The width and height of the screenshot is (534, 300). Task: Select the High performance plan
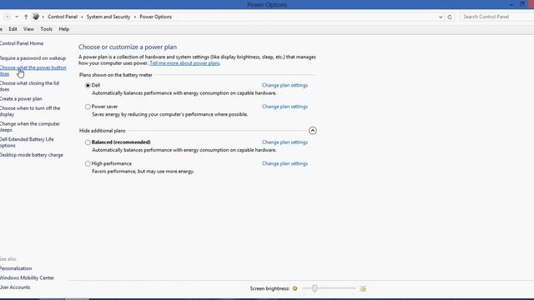tap(88, 163)
